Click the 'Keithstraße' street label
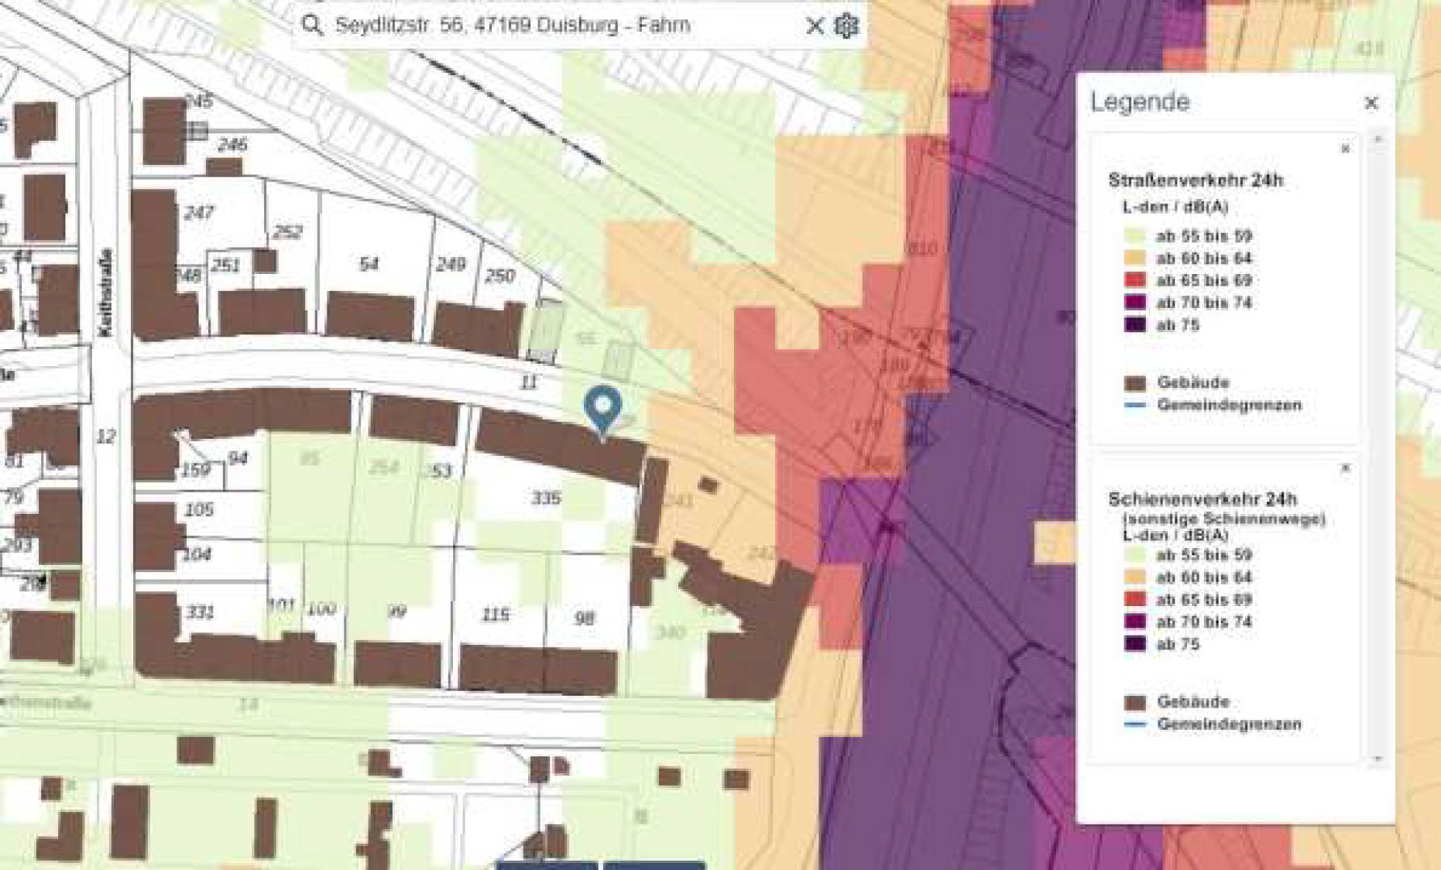1441x870 pixels. point(106,293)
